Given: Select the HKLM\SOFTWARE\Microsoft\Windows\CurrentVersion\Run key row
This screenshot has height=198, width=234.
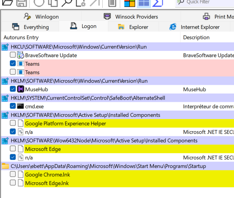Looking at the screenshot, I should pos(118,81).
